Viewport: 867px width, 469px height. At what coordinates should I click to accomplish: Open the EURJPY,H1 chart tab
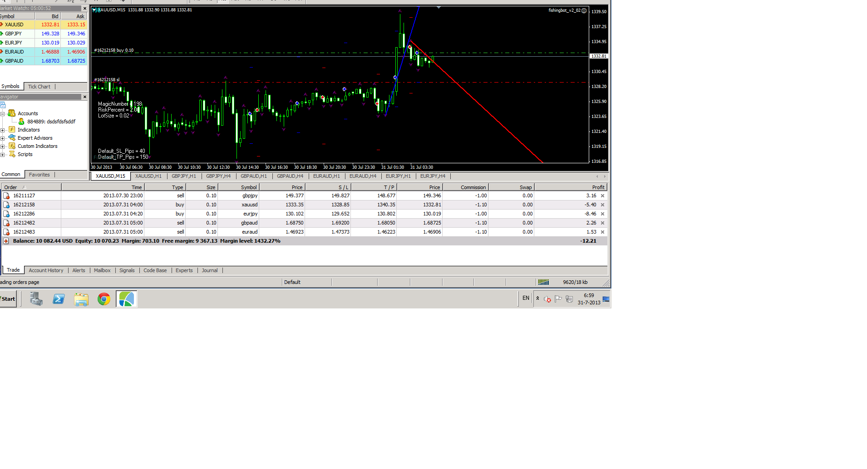[398, 176]
